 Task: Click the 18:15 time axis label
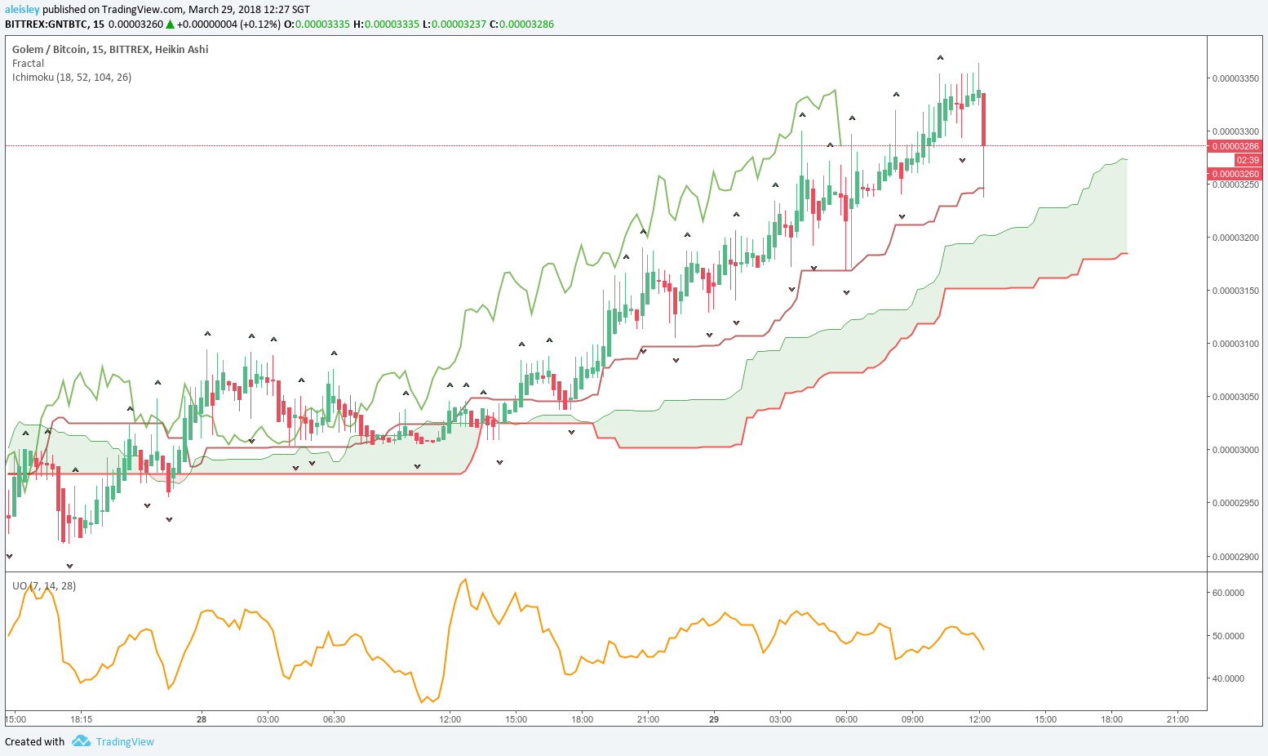(81, 719)
